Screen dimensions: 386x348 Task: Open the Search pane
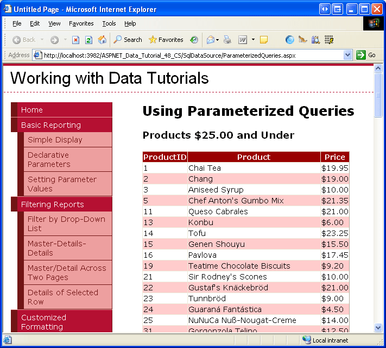click(x=128, y=40)
